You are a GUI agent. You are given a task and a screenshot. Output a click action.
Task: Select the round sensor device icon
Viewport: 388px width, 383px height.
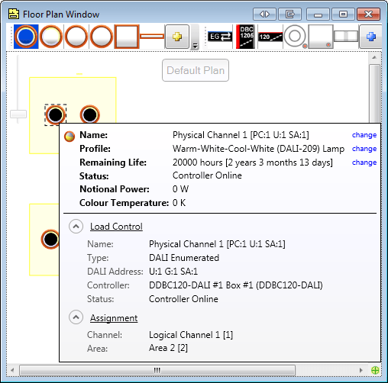tap(296, 37)
